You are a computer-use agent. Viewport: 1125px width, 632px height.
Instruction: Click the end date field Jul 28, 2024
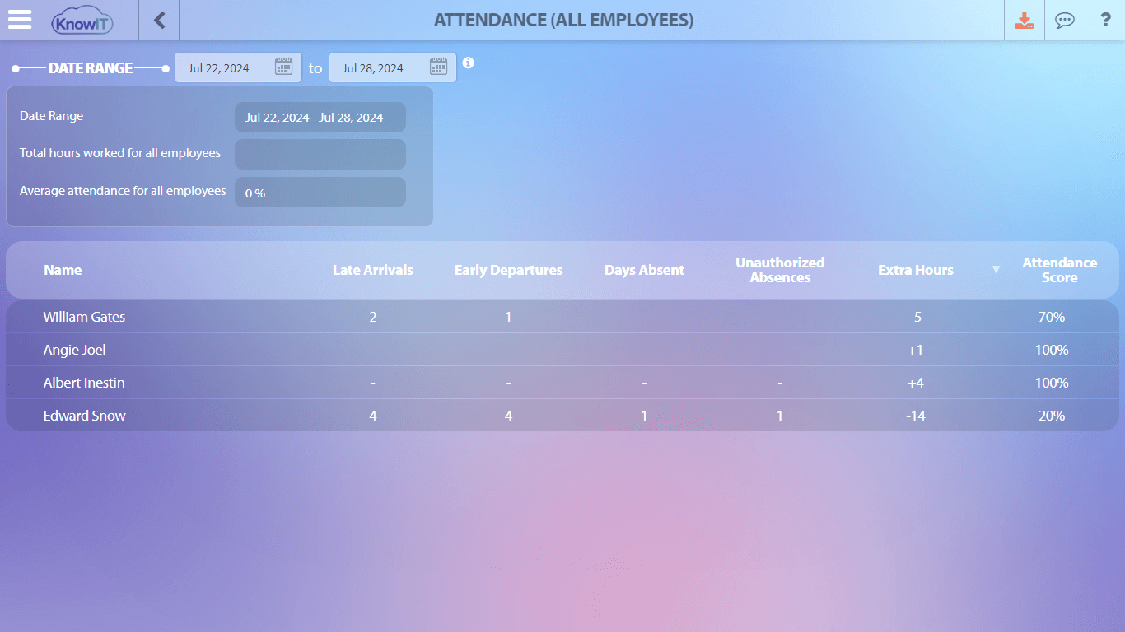coord(393,67)
